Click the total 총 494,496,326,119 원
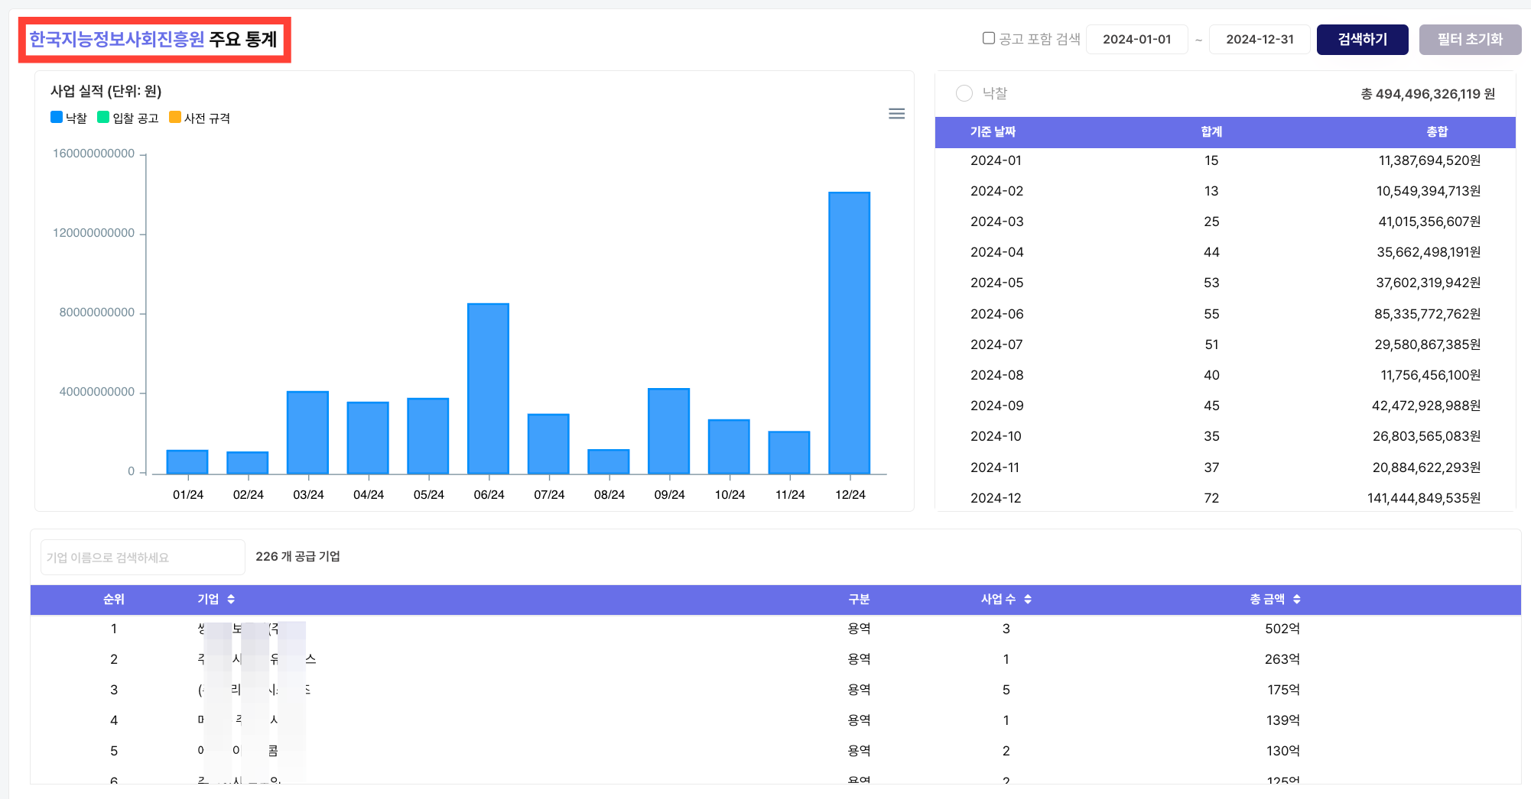 1428,94
